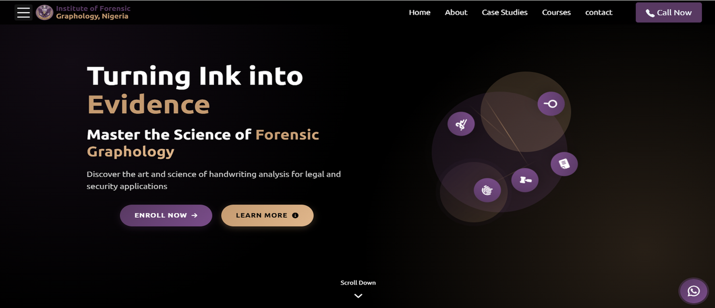Go to the Home nav item
Viewport: 715px width, 308px height.
pos(419,12)
